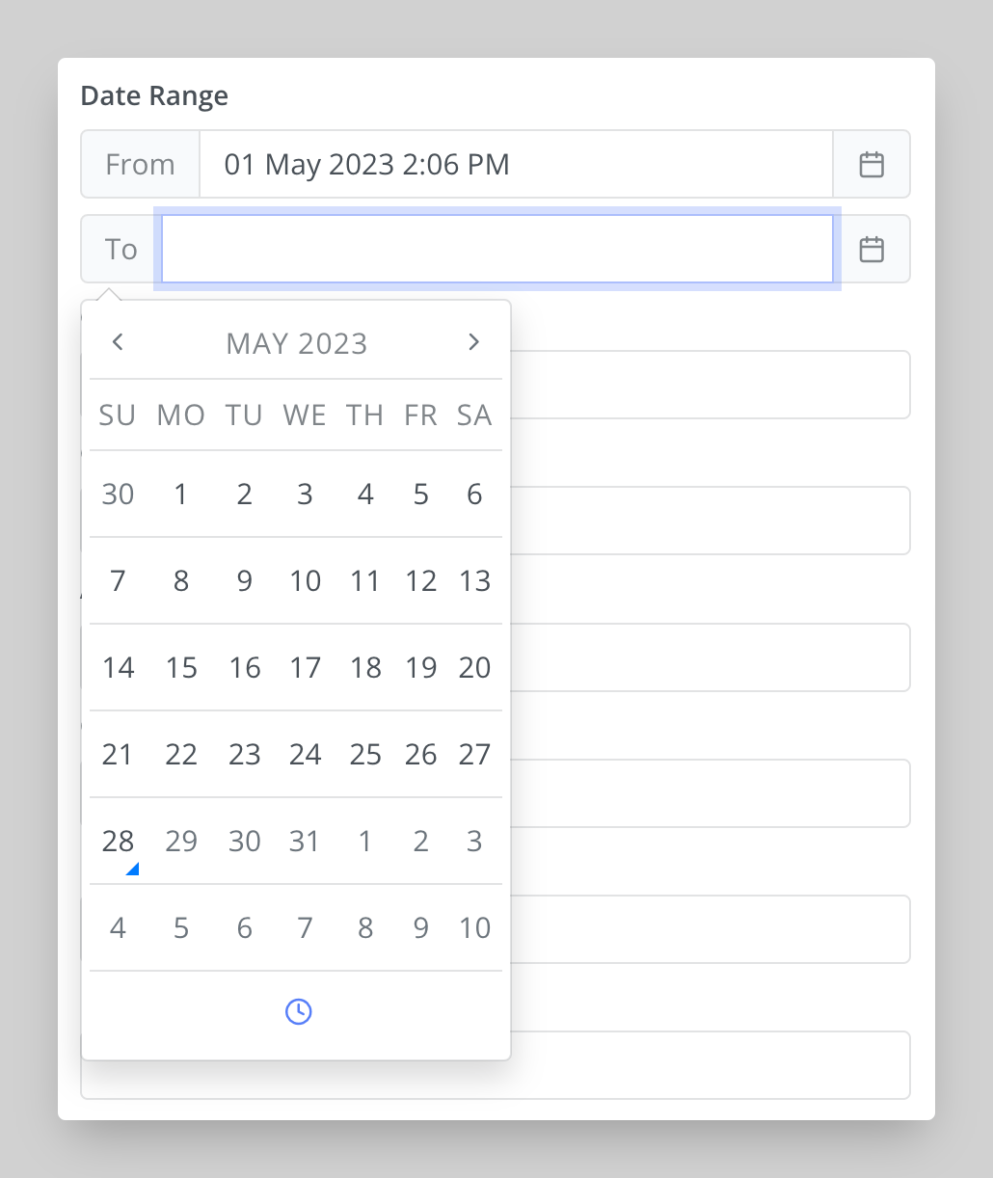The image size is (993, 1178).
Task: Click the blue corner marker on May 28
Action: [x=133, y=869]
